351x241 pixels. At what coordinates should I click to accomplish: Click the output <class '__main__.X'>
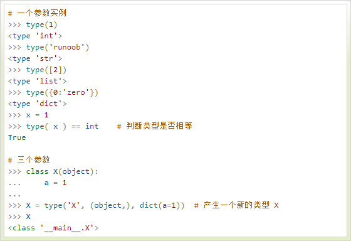pos(53,228)
